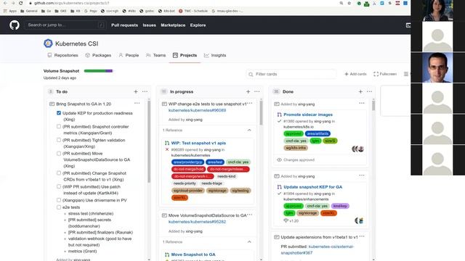Check Move VolumeSnapshotDataSource to GA item

coord(59,153)
